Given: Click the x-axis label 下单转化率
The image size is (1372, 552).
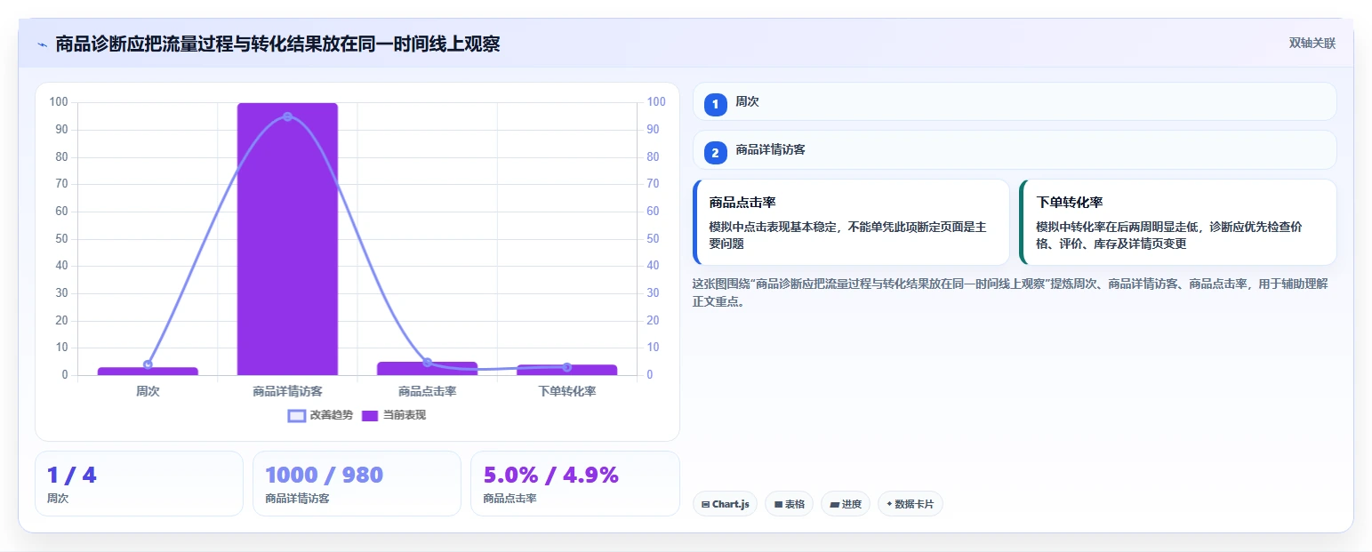Looking at the screenshot, I should pyautogui.click(x=566, y=391).
